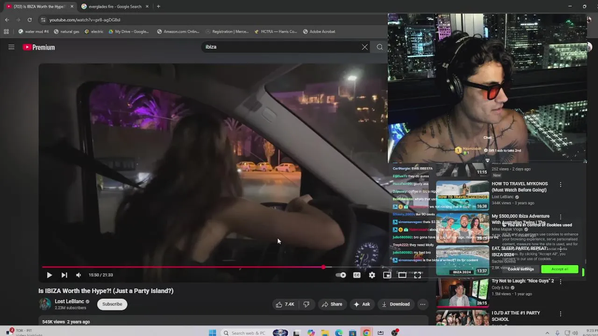The height and width of the screenshot is (336, 598).
Task: Play the paused Ibiza video
Action: pos(49,275)
